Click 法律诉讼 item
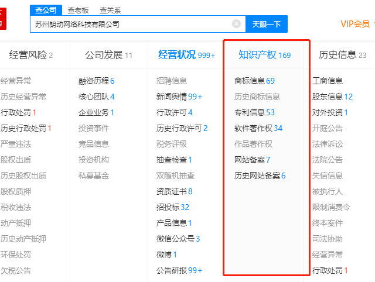The image size is (375, 282). (328, 144)
